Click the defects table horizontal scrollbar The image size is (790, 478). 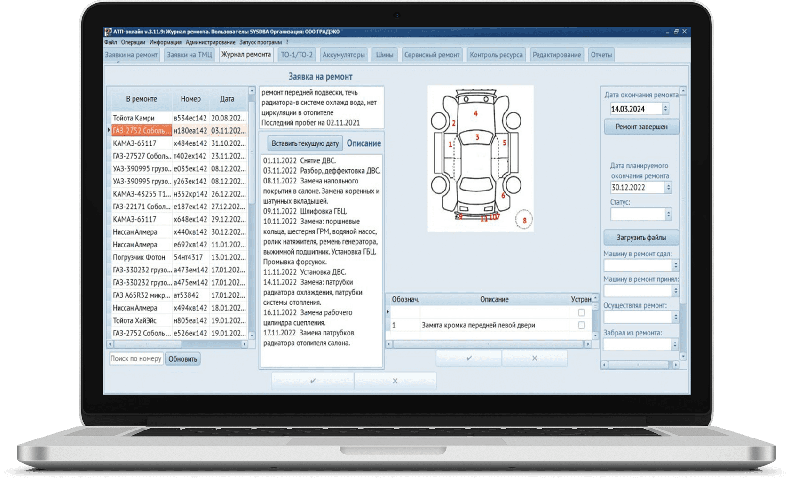click(488, 344)
